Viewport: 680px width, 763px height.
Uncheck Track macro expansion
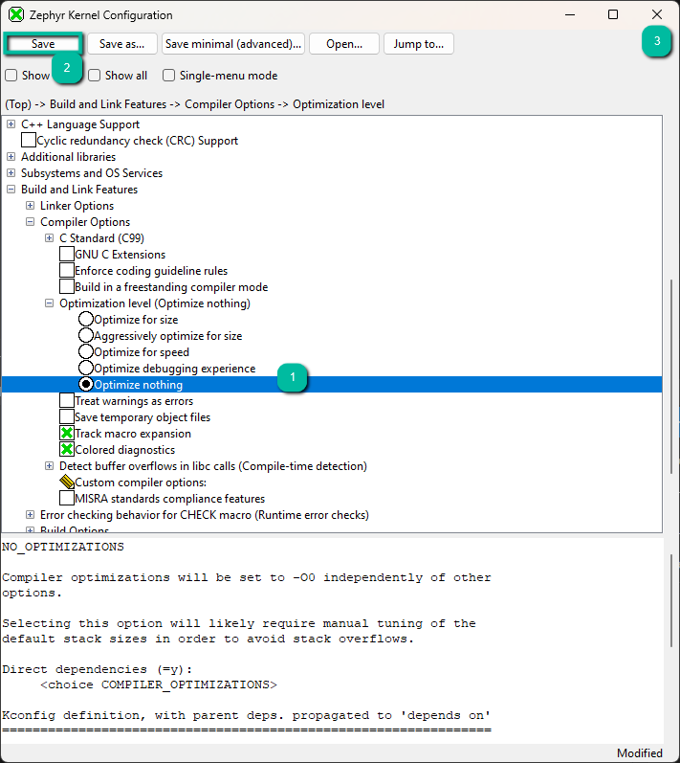click(x=67, y=434)
